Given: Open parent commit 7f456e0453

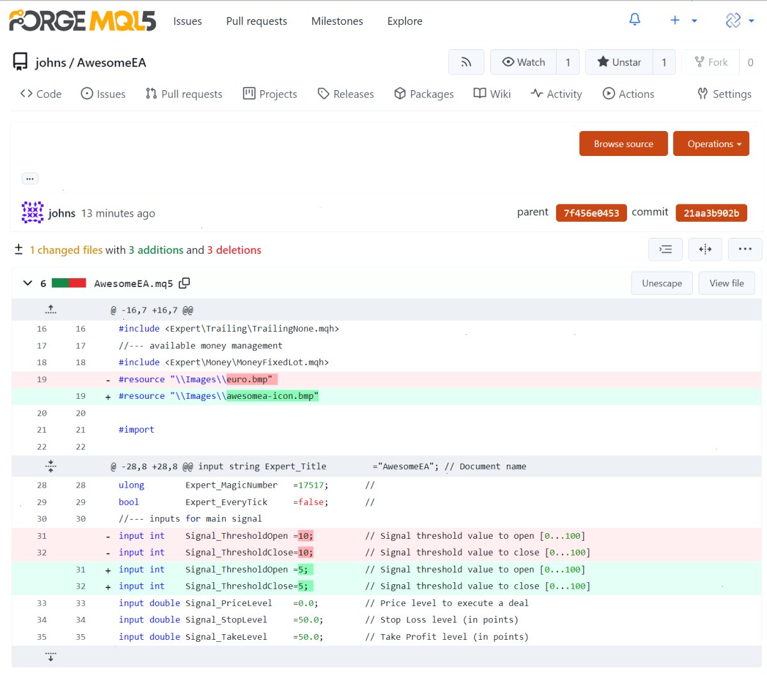Looking at the screenshot, I should pyautogui.click(x=591, y=213).
